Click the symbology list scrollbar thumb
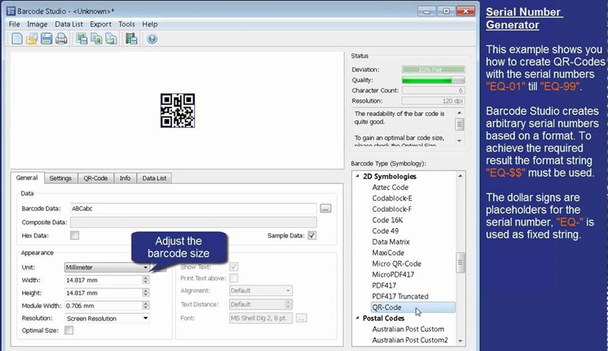This screenshot has height=351, width=608. (x=460, y=263)
